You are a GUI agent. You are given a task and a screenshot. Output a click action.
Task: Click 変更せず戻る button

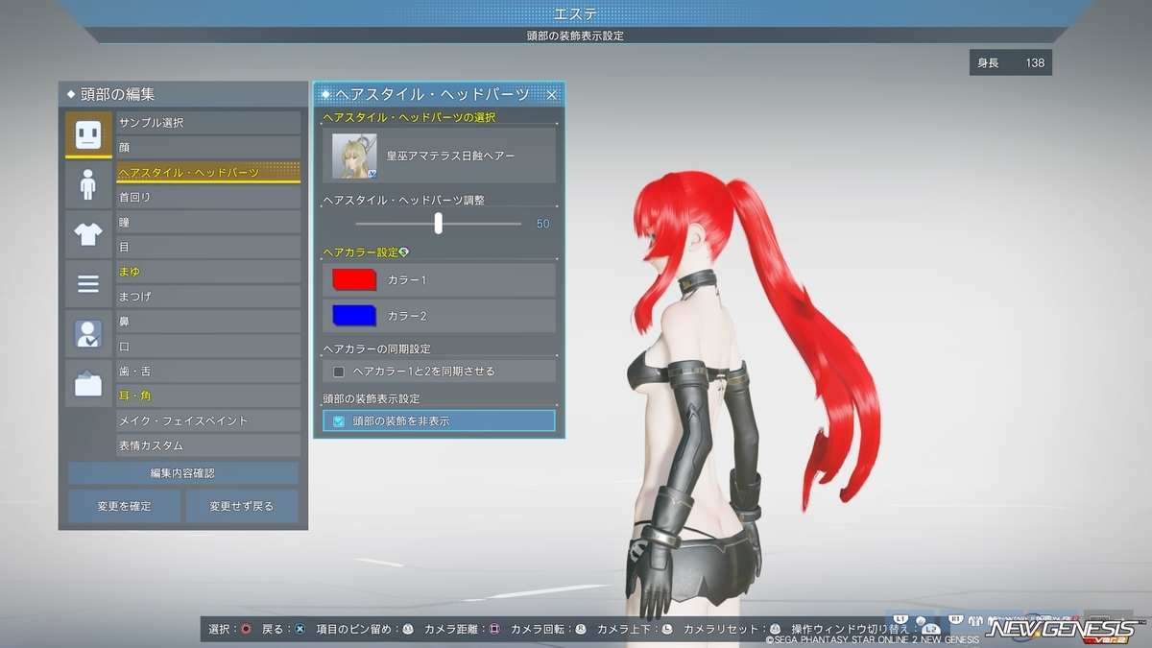tap(241, 506)
